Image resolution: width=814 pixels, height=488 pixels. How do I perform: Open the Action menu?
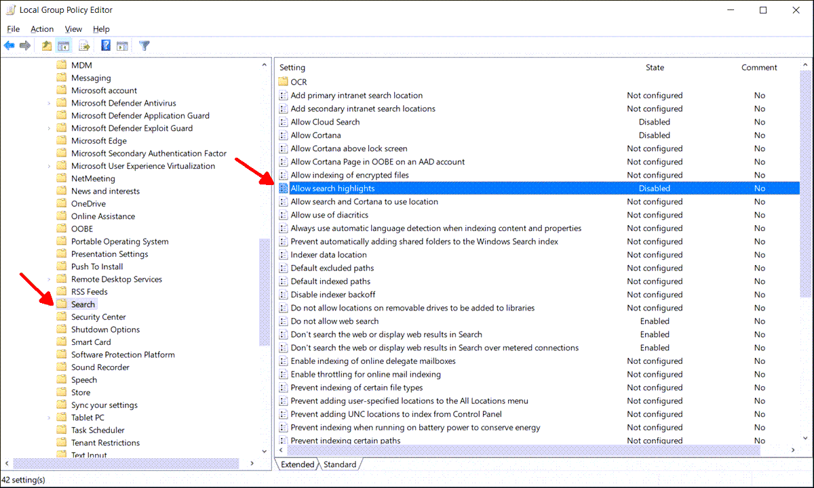[42, 29]
